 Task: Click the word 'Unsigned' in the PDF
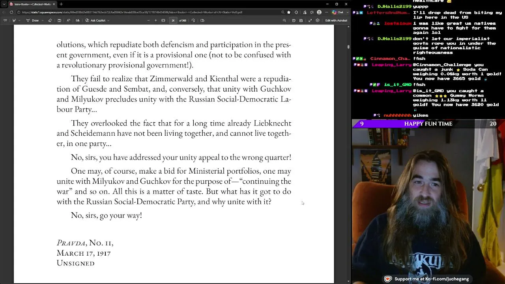click(75, 263)
